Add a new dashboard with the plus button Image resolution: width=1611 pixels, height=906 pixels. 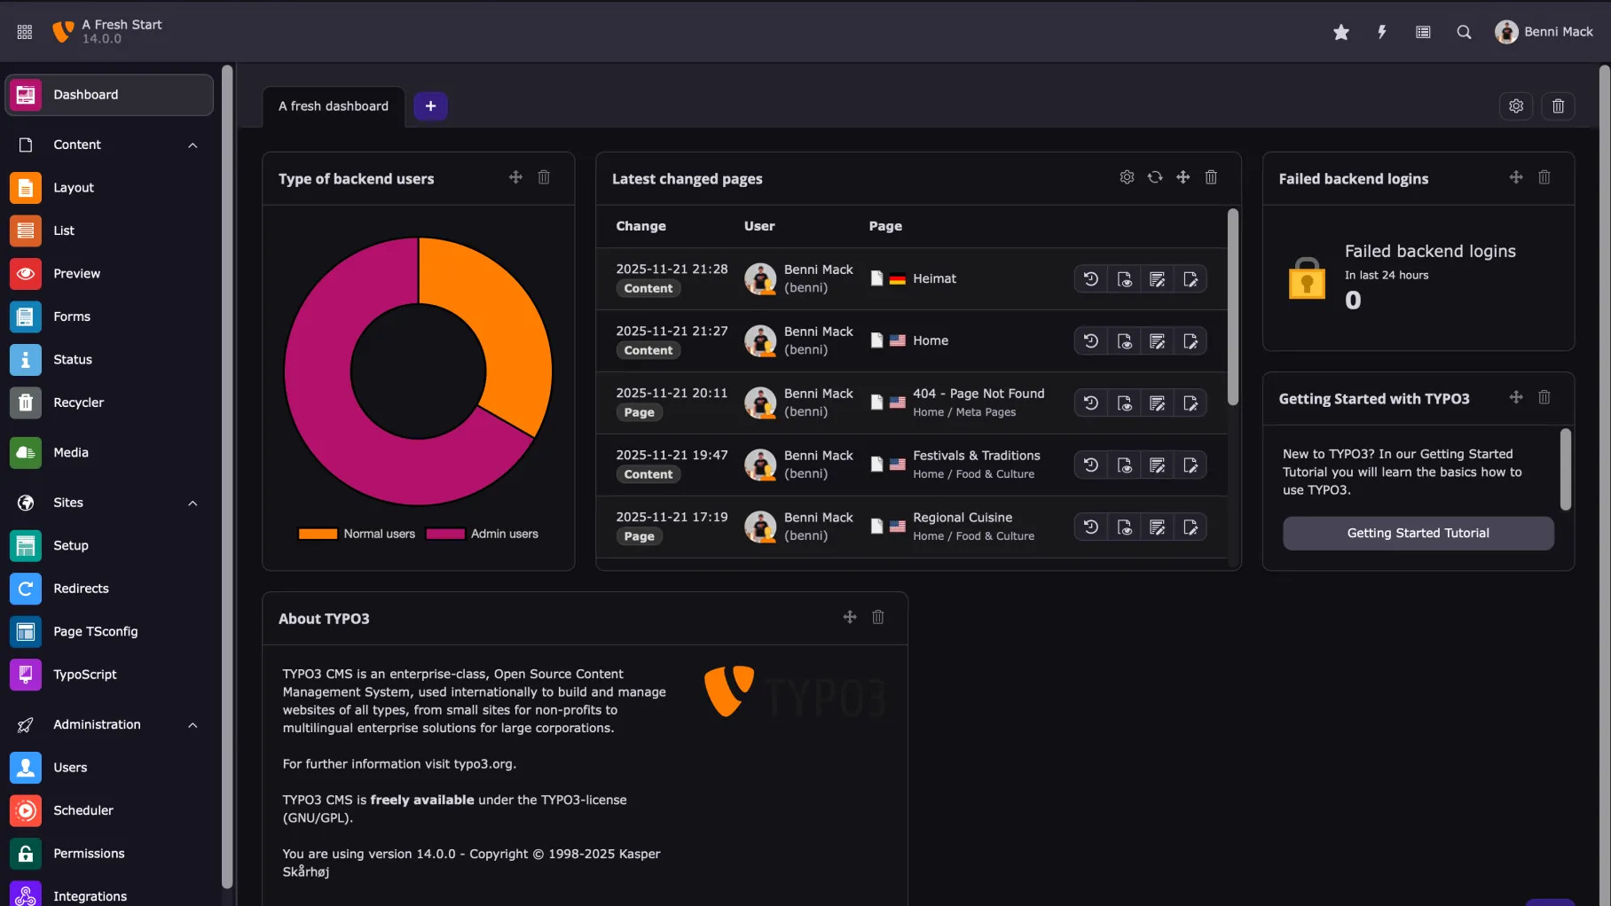pyautogui.click(x=430, y=105)
